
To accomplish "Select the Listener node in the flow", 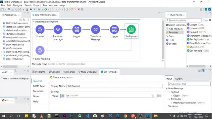I will [40, 29].
